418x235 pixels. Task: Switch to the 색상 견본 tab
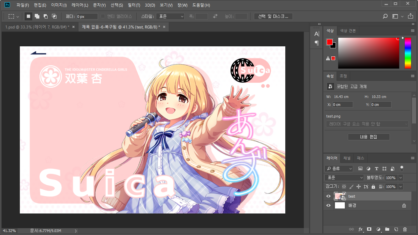348,31
